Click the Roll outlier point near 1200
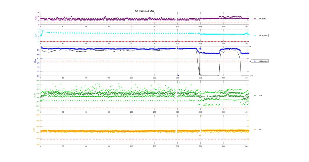Image resolution: width=309 pixels, height=162 pixels. coord(201,116)
